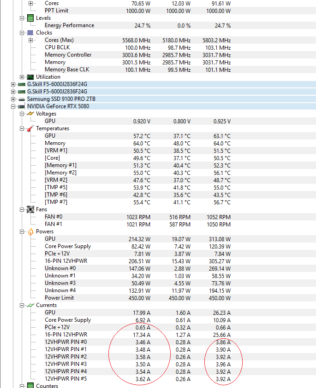Click the Counters green icon

pyautogui.click(x=30, y=386)
